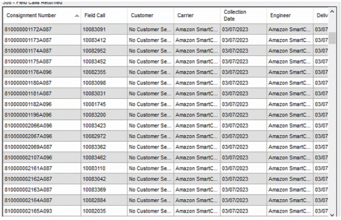Click the sort arrow on Consignment Number
This screenshot has width=341, height=220.
point(77,16)
